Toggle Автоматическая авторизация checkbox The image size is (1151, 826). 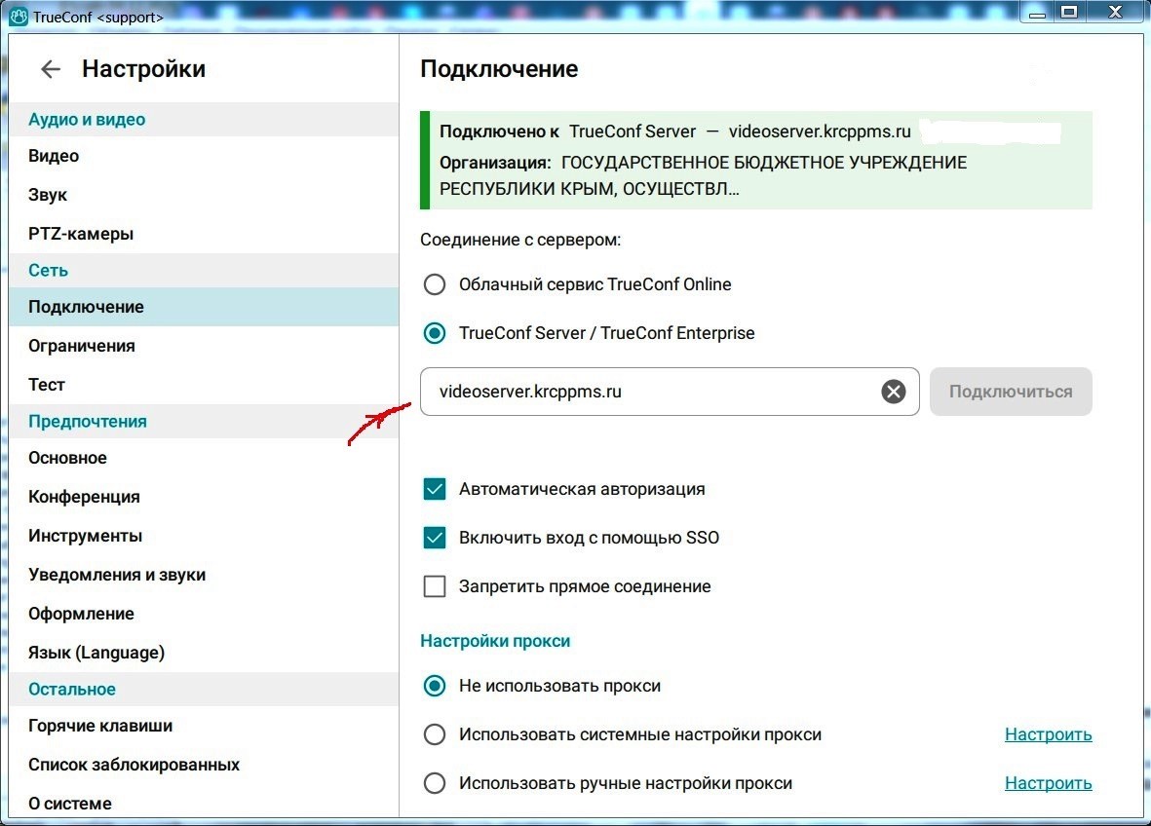pyautogui.click(x=435, y=489)
